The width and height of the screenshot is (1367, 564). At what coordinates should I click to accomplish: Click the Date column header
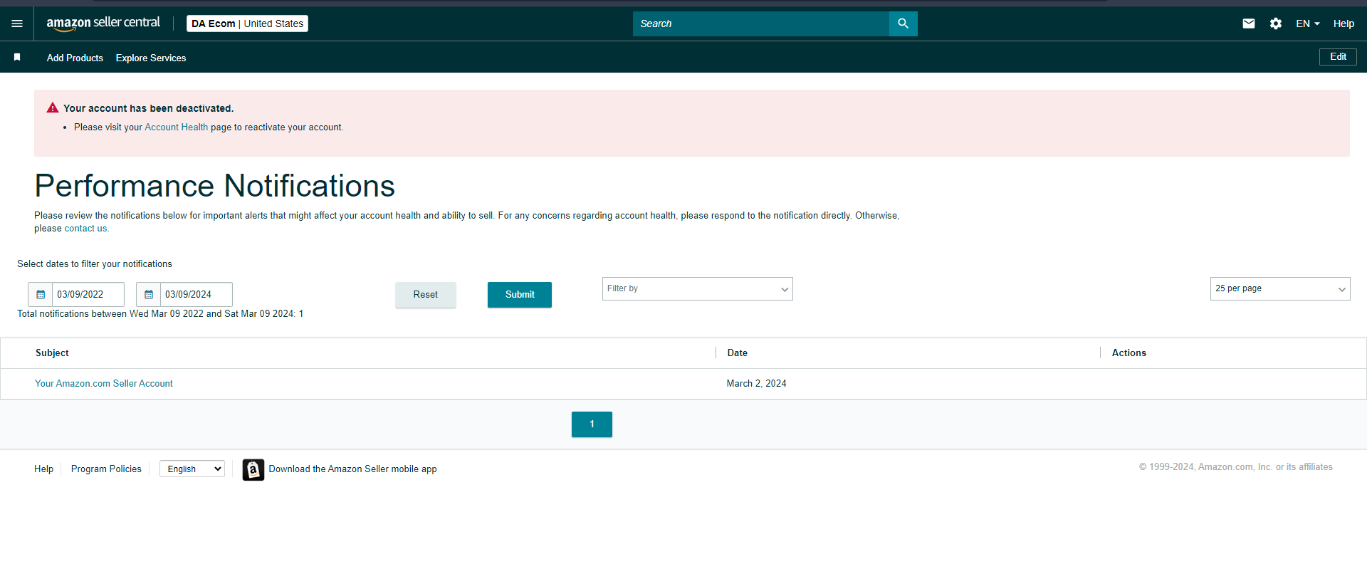[x=737, y=353]
